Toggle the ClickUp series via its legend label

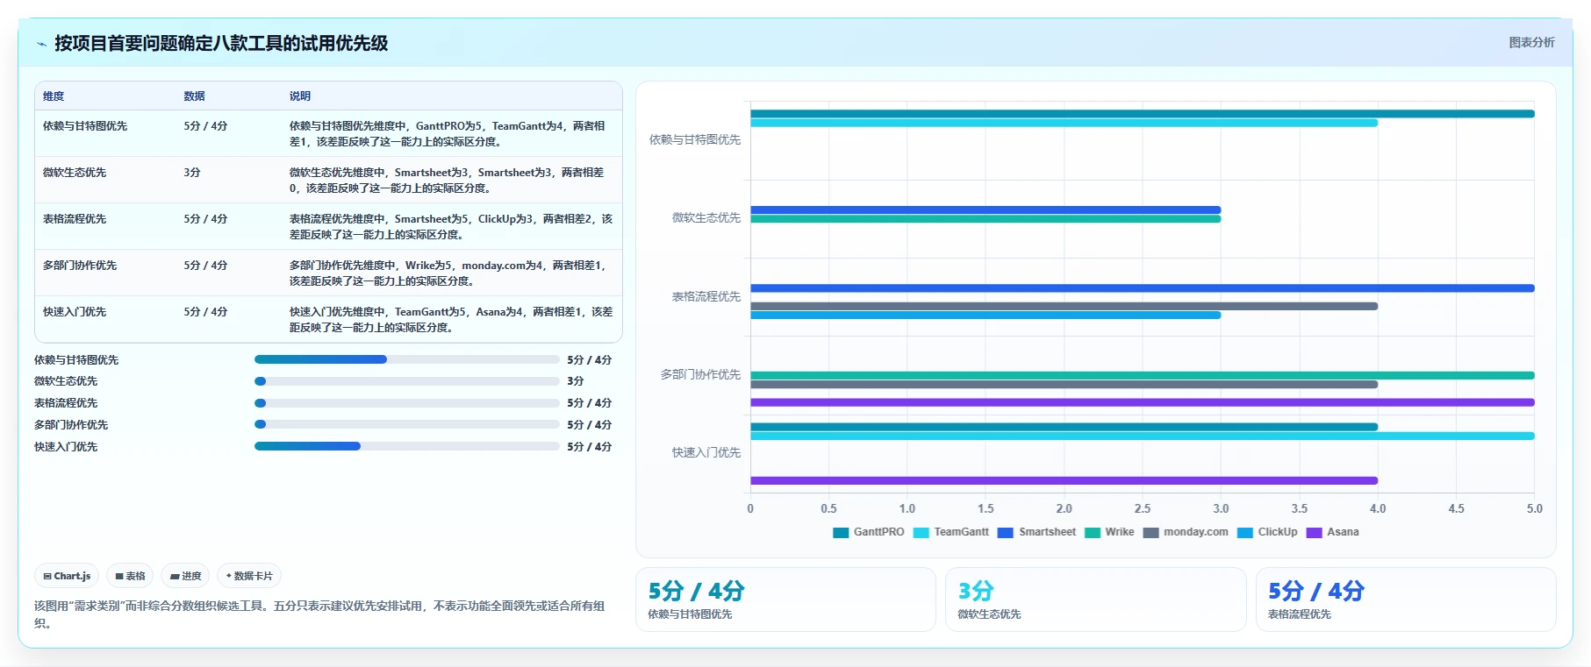point(1278,532)
